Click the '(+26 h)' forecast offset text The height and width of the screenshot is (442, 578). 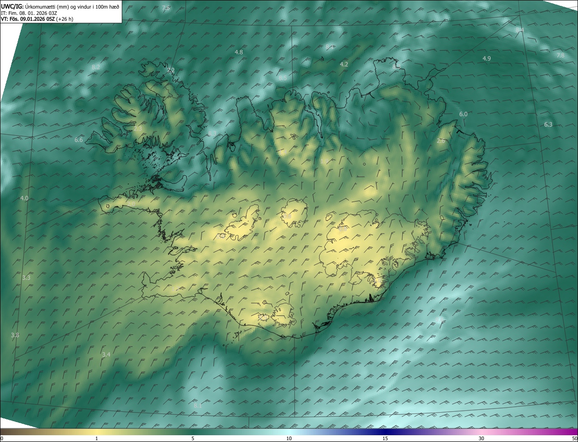pyautogui.click(x=65, y=19)
